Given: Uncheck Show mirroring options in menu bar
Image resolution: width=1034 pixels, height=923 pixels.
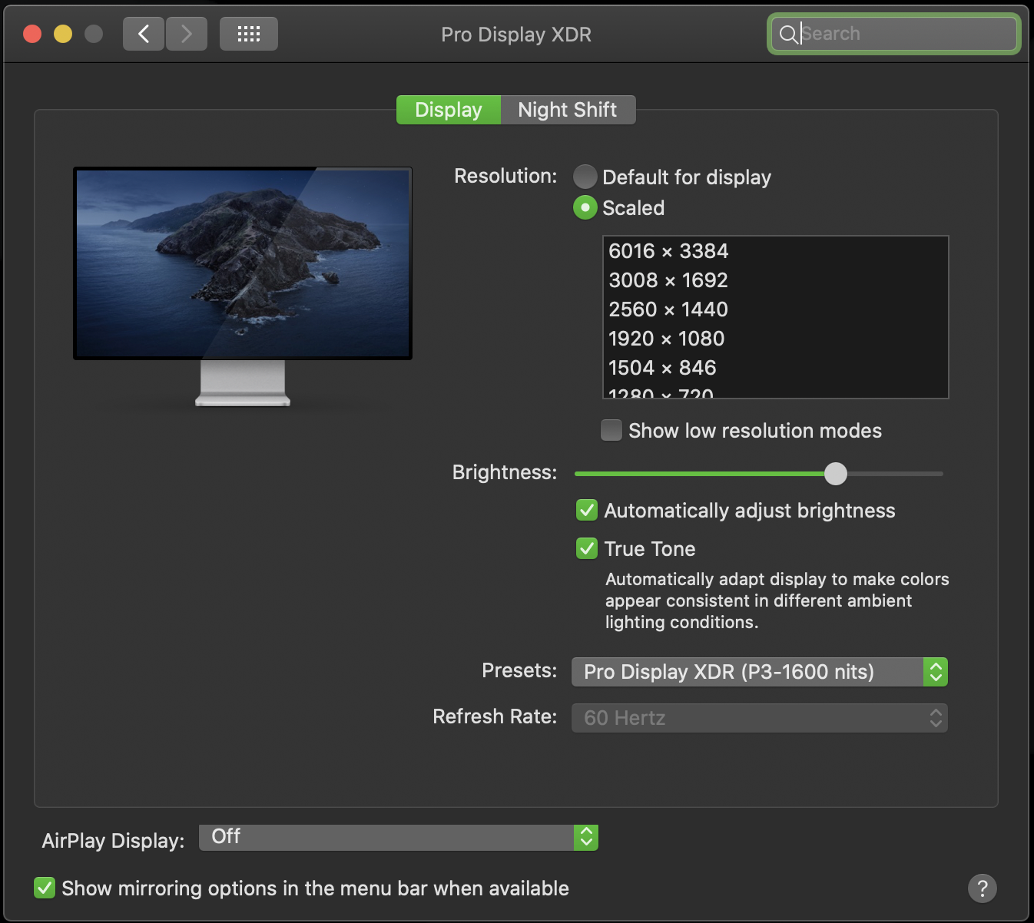Looking at the screenshot, I should (45, 888).
